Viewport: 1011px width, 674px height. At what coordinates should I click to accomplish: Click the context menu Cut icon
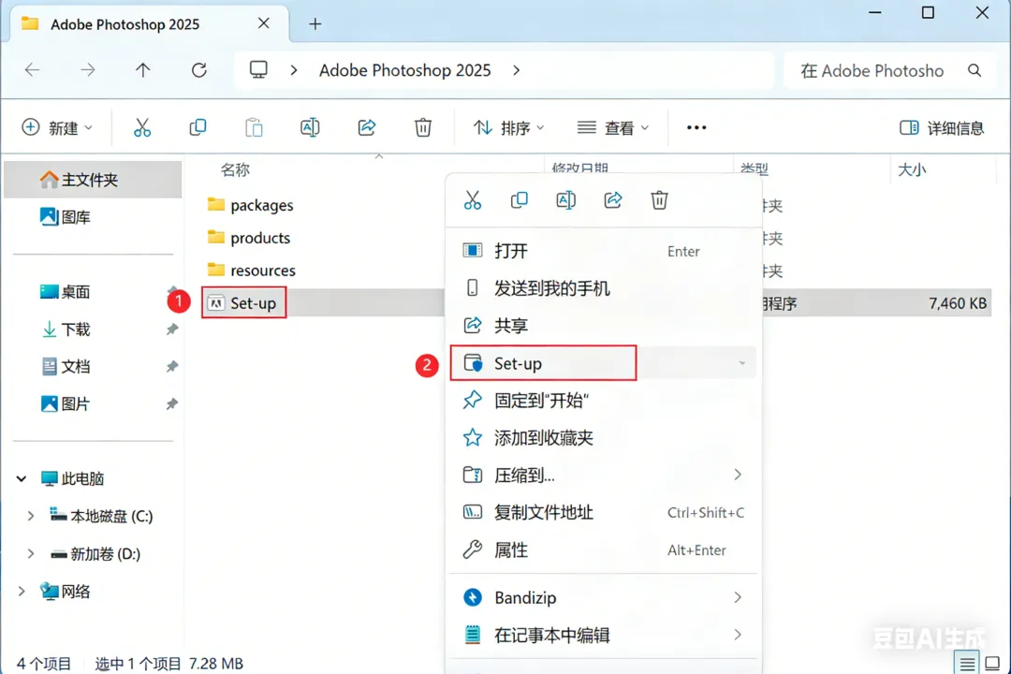473,200
